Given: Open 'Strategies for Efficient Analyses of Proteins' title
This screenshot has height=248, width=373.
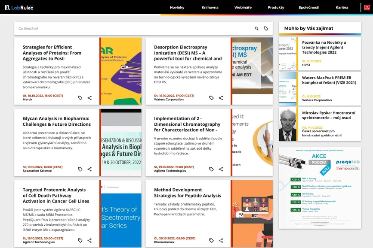Looking at the screenshot, I should click(x=52, y=53).
